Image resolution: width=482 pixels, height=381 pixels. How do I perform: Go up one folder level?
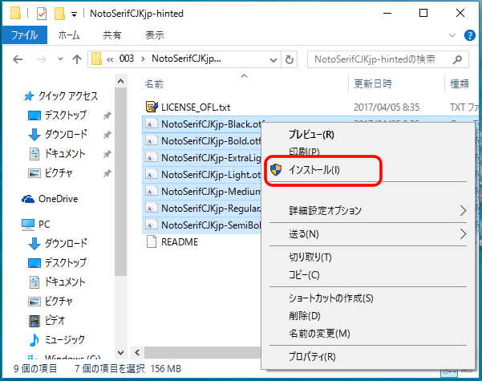(77, 59)
